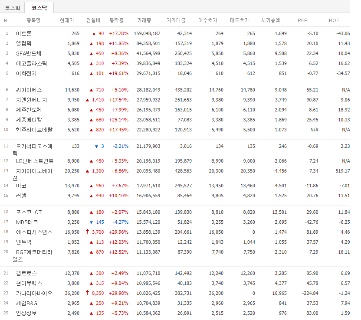Click the 매수호가 column header
Screen dimensions: 361x320
(208, 20)
